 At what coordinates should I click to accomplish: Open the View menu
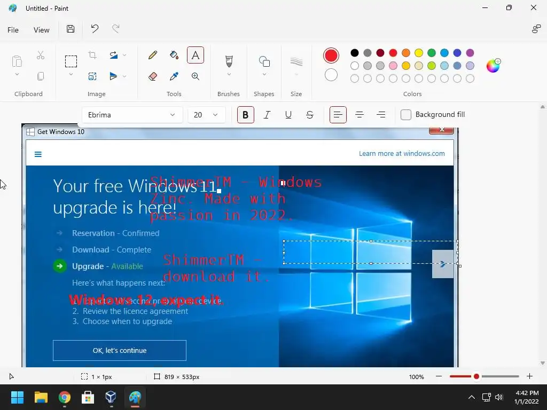42,30
